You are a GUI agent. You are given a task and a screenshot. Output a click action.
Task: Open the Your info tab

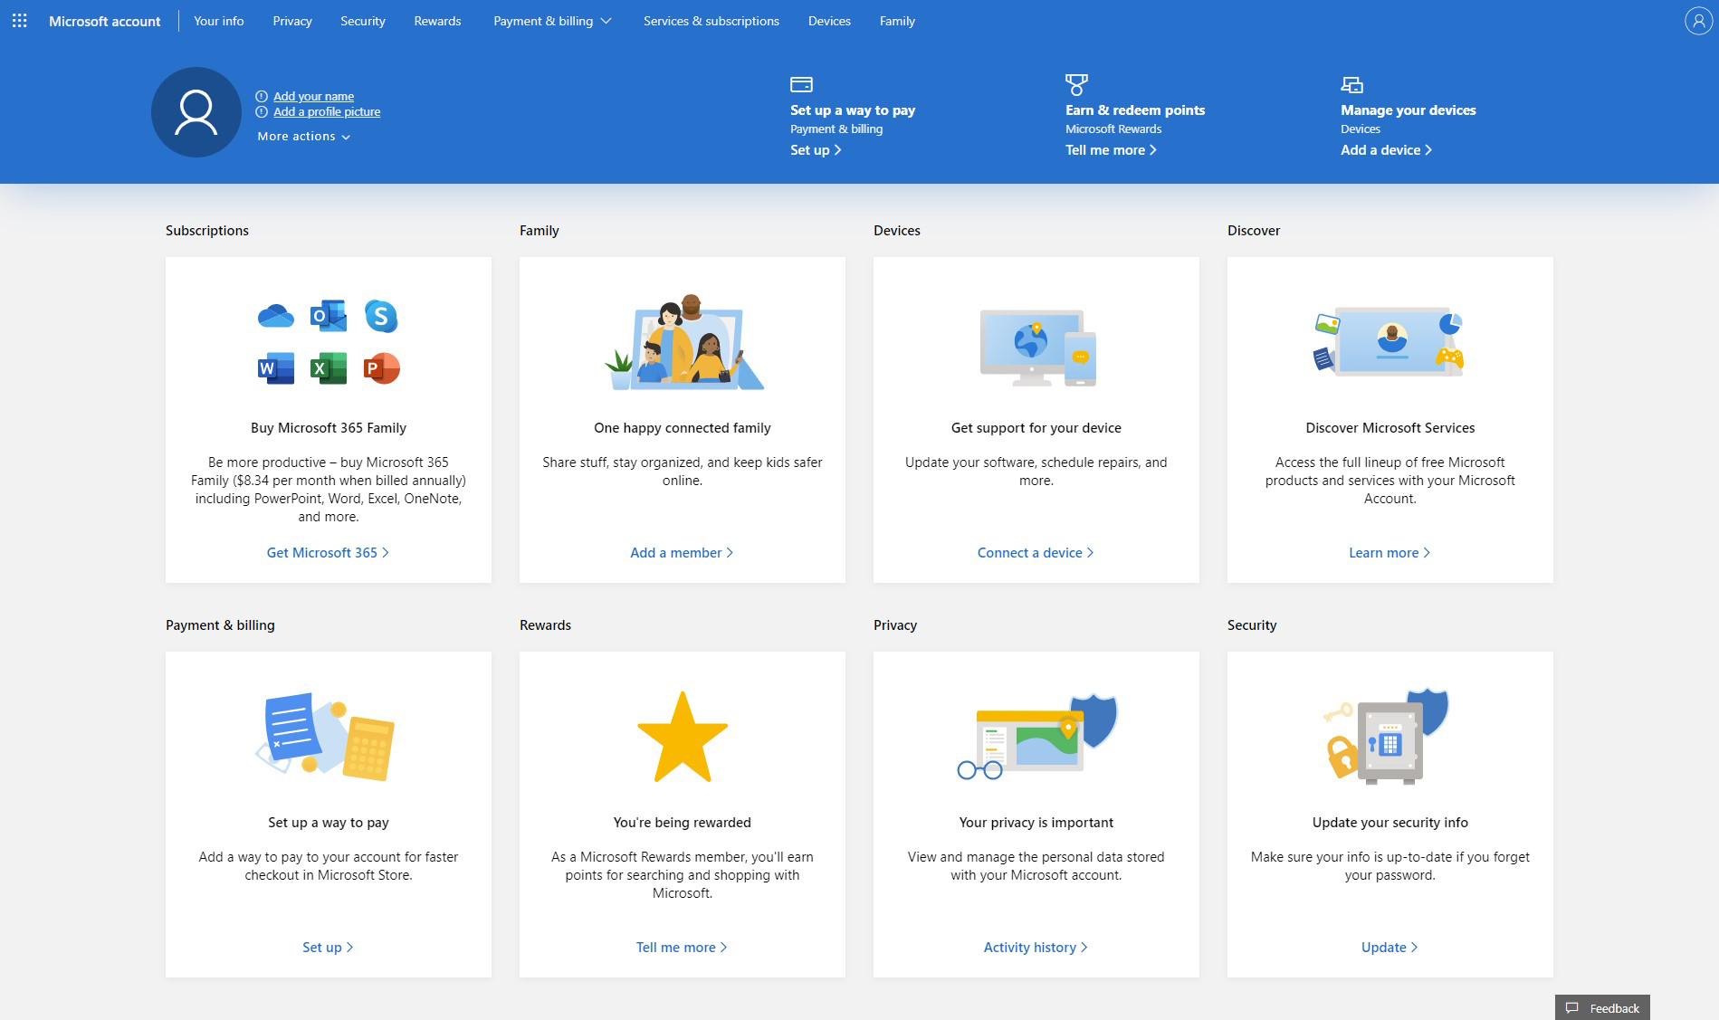click(x=218, y=21)
